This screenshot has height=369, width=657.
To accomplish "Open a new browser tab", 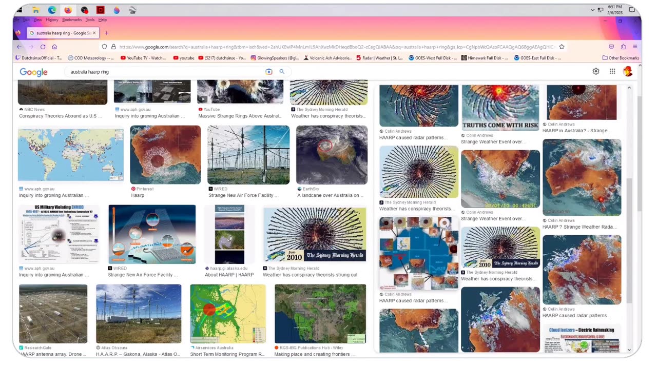I will click(106, 33).
